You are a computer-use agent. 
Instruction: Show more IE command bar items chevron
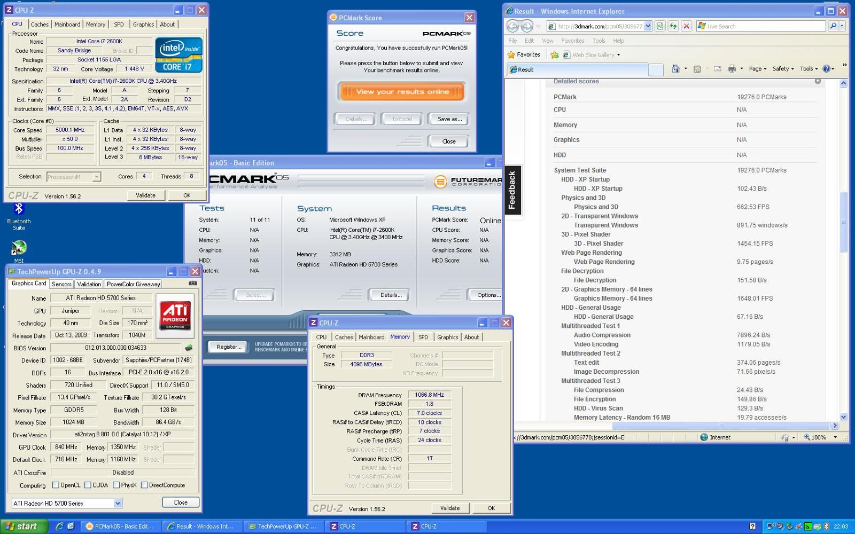(844, 65)
